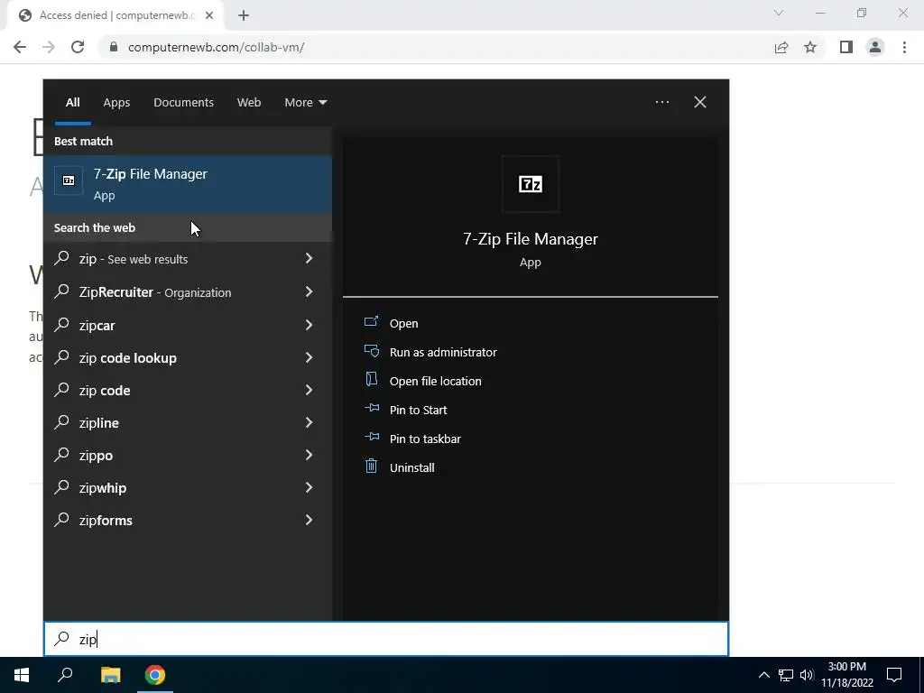The width and height of the screenshot is (924, 693).
Task: Open the Chrome three-dot menu
Action: (904, 47)
